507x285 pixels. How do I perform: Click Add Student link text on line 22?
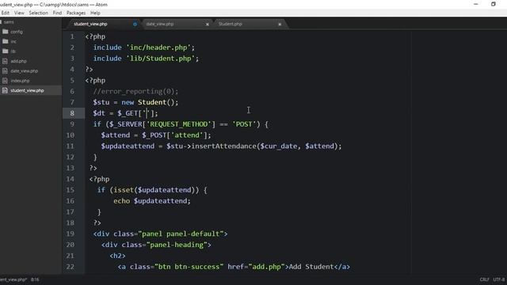pyautogui.click(x=311, y=267)
